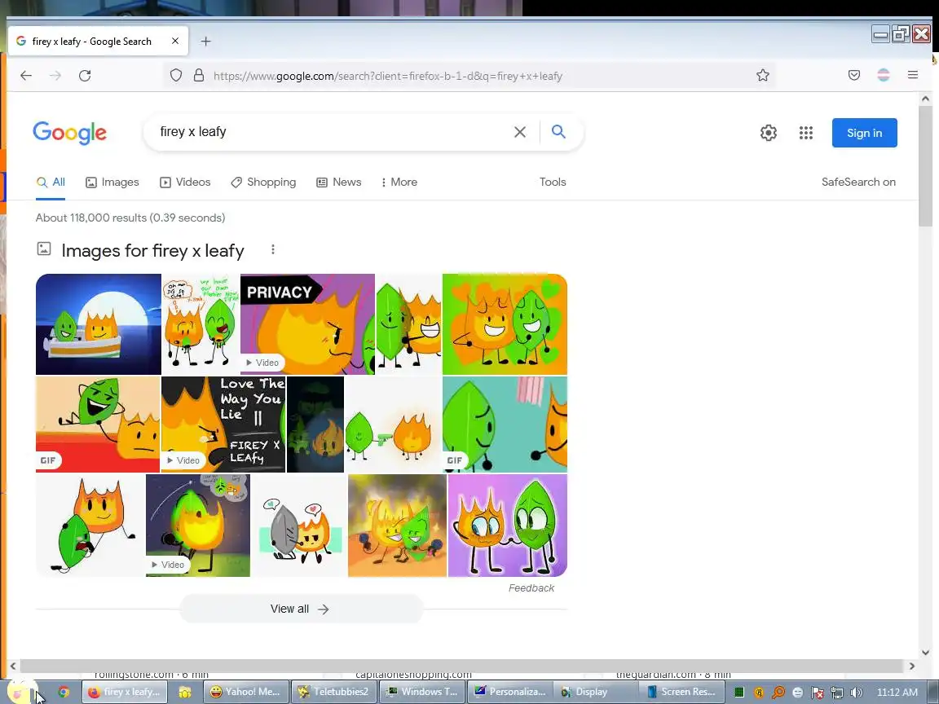Open a new tab with plus button
This screenshot has height=704, width=939.
pos(206,42)
